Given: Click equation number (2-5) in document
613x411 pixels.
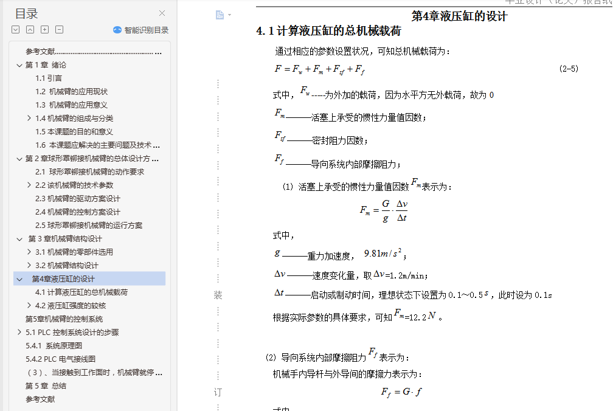Looking at the screenshot, I should click(569, 69).
